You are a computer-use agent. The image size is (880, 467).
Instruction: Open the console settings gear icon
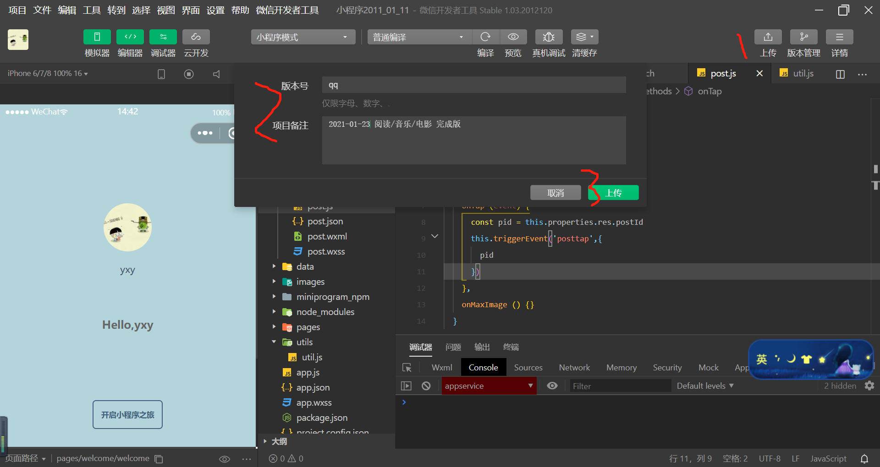pyautogui.click(x=869, y=386)
